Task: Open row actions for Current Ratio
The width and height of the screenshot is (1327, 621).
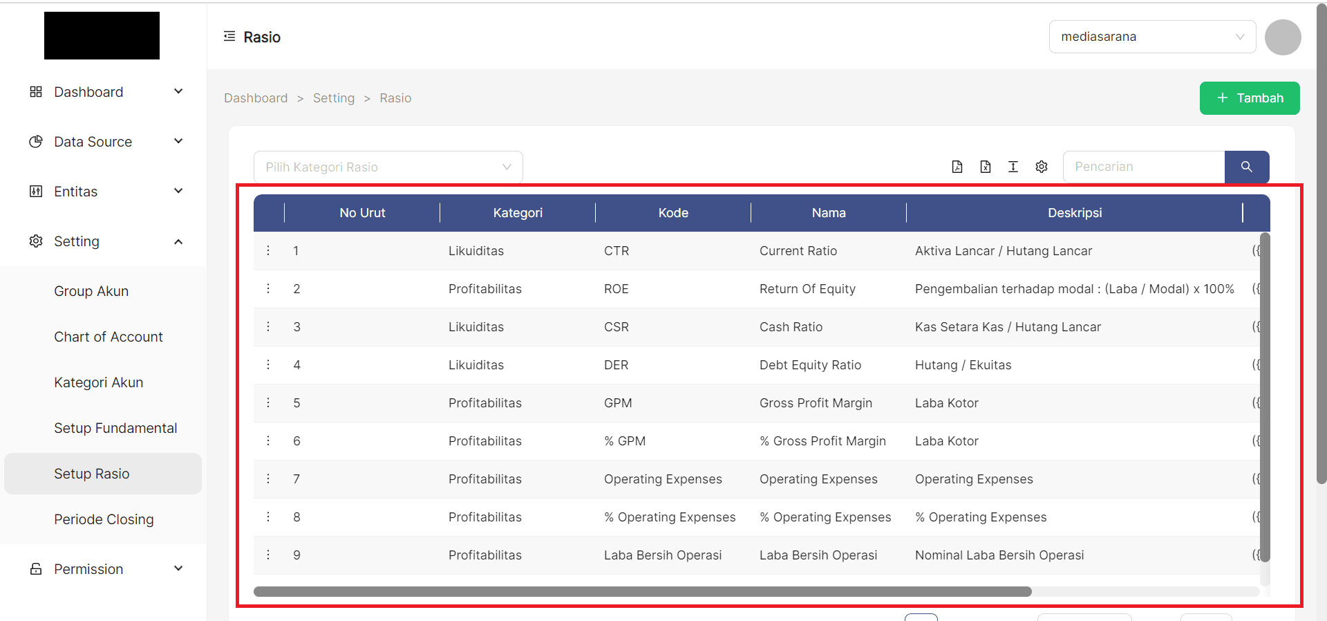Action: click(268, 250)
